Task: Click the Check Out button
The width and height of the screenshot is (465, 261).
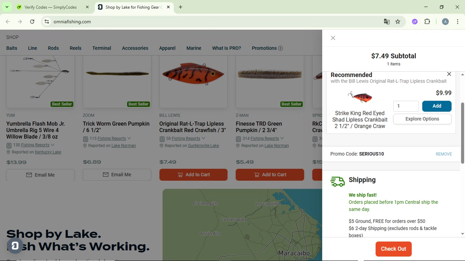Action: [x=393, y=249]
